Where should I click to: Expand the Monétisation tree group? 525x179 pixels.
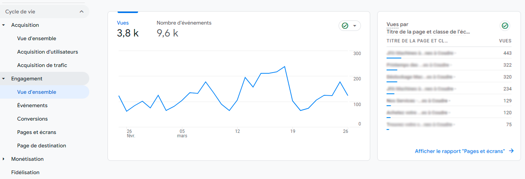pyautogui.click(x=4, y=159)
